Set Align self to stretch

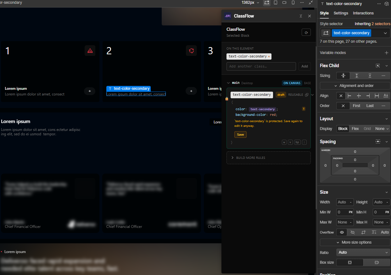point(377,96)
